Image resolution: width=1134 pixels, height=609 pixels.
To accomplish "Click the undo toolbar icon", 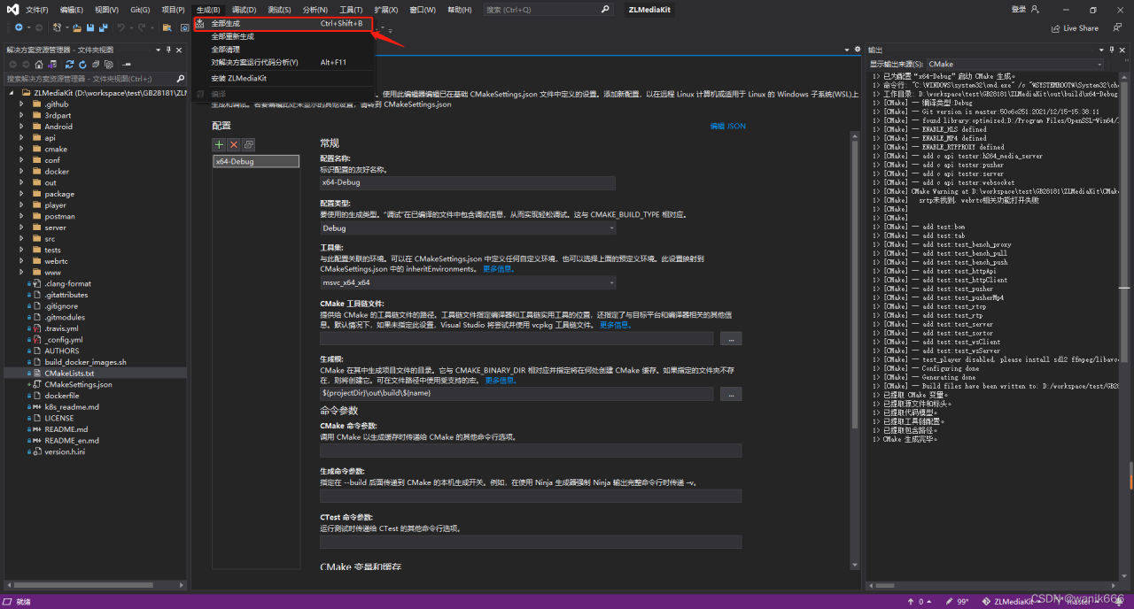I will pyautogui.click(x=120, y=28).
